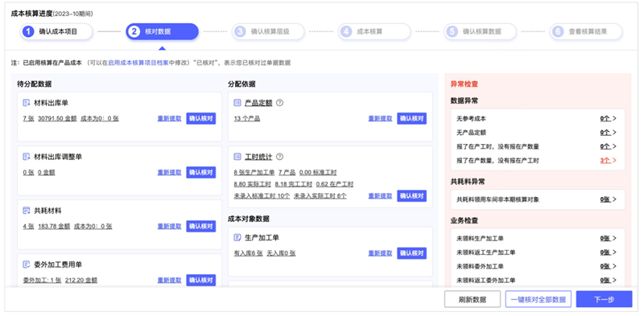644x316 pixels.
Task: Open the 13 个产品 link
Action: 247,119
